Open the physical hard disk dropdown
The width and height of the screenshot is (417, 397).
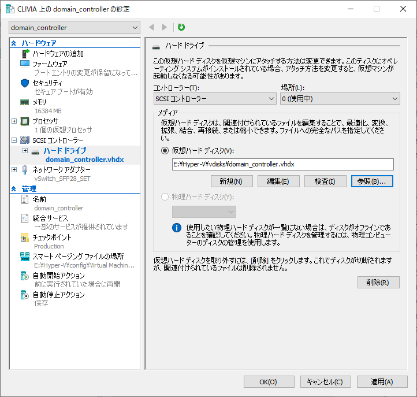(204, 212)
